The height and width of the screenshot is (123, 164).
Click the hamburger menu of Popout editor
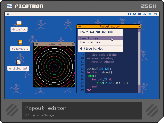(80, 27)
